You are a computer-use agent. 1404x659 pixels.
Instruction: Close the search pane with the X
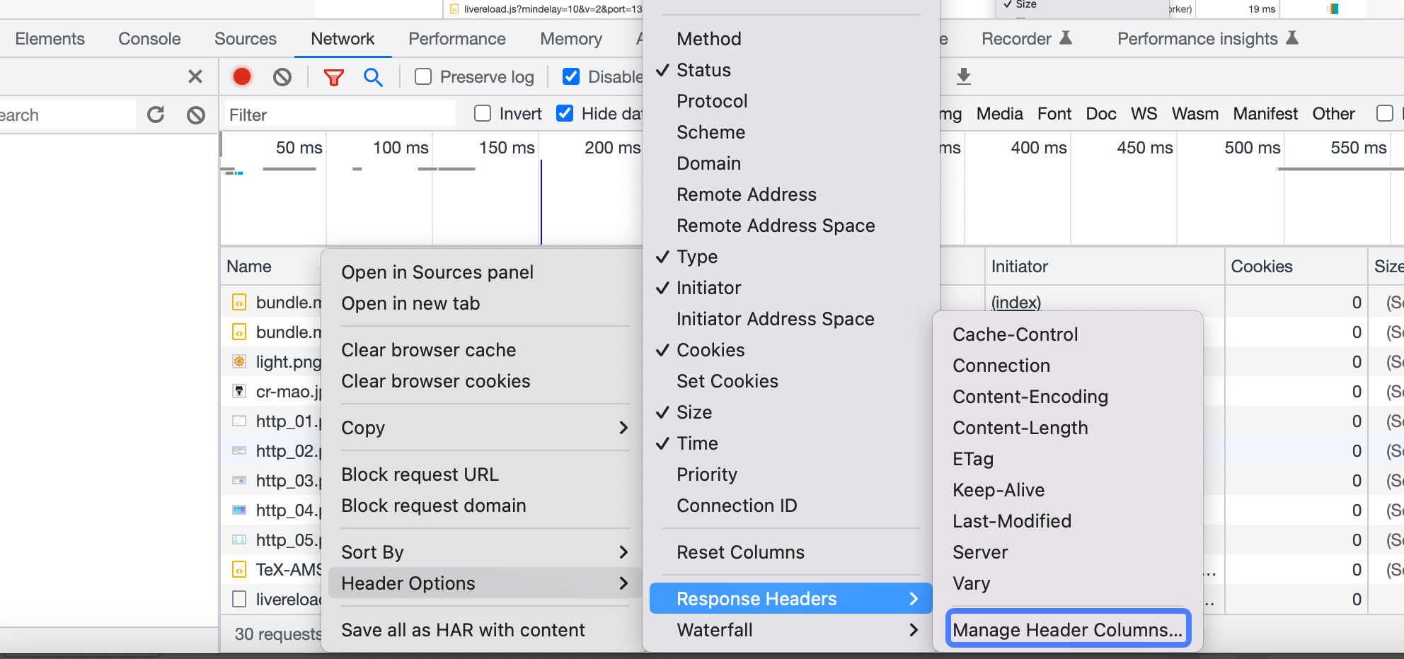point(195,76)
